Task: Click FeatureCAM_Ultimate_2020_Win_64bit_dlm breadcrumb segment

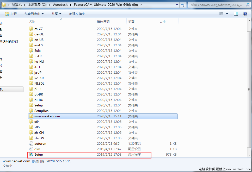Action: [106, 5]
